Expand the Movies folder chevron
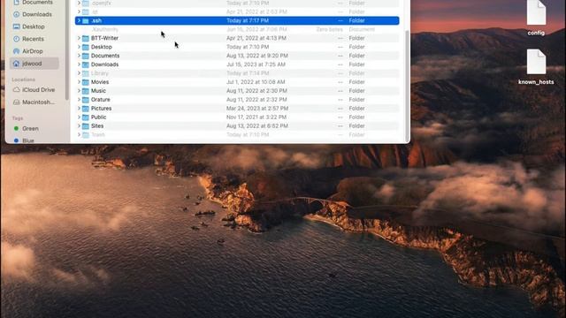 pos(79,82)
